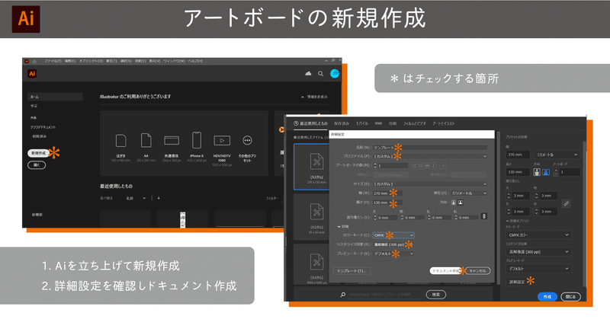
Task: Open the ヘルプ(H) menu
Action: pyautogui.click(x=196, y=61)
